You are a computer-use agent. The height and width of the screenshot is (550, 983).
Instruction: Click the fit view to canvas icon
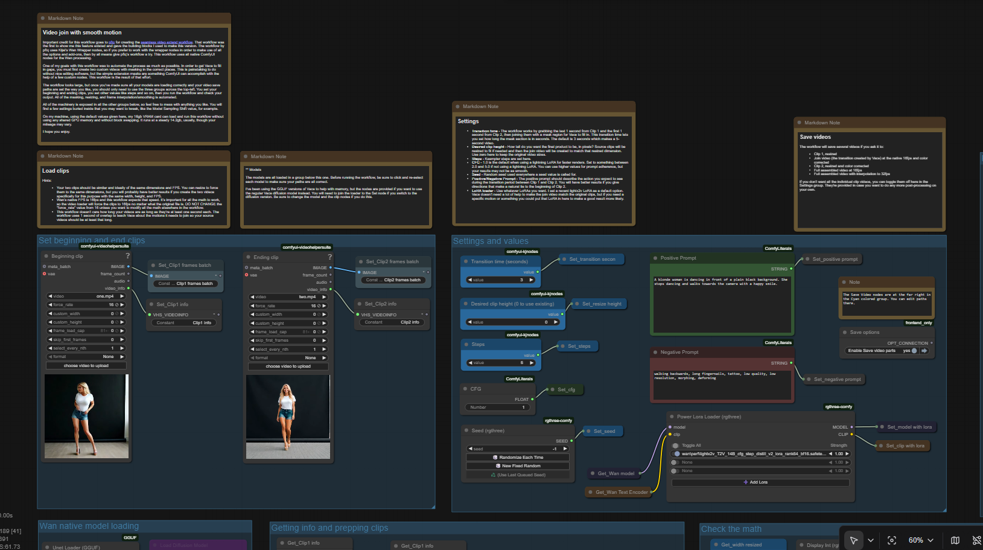[892, 540]
